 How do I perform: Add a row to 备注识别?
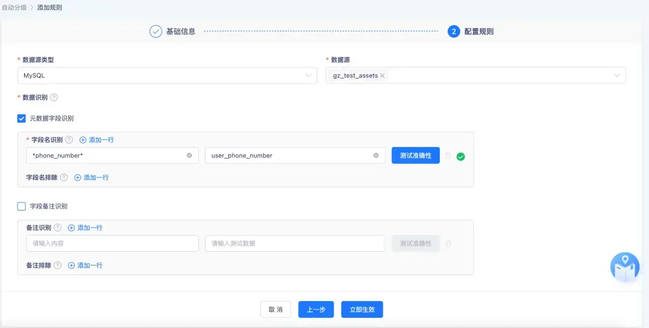click(85, 228)
